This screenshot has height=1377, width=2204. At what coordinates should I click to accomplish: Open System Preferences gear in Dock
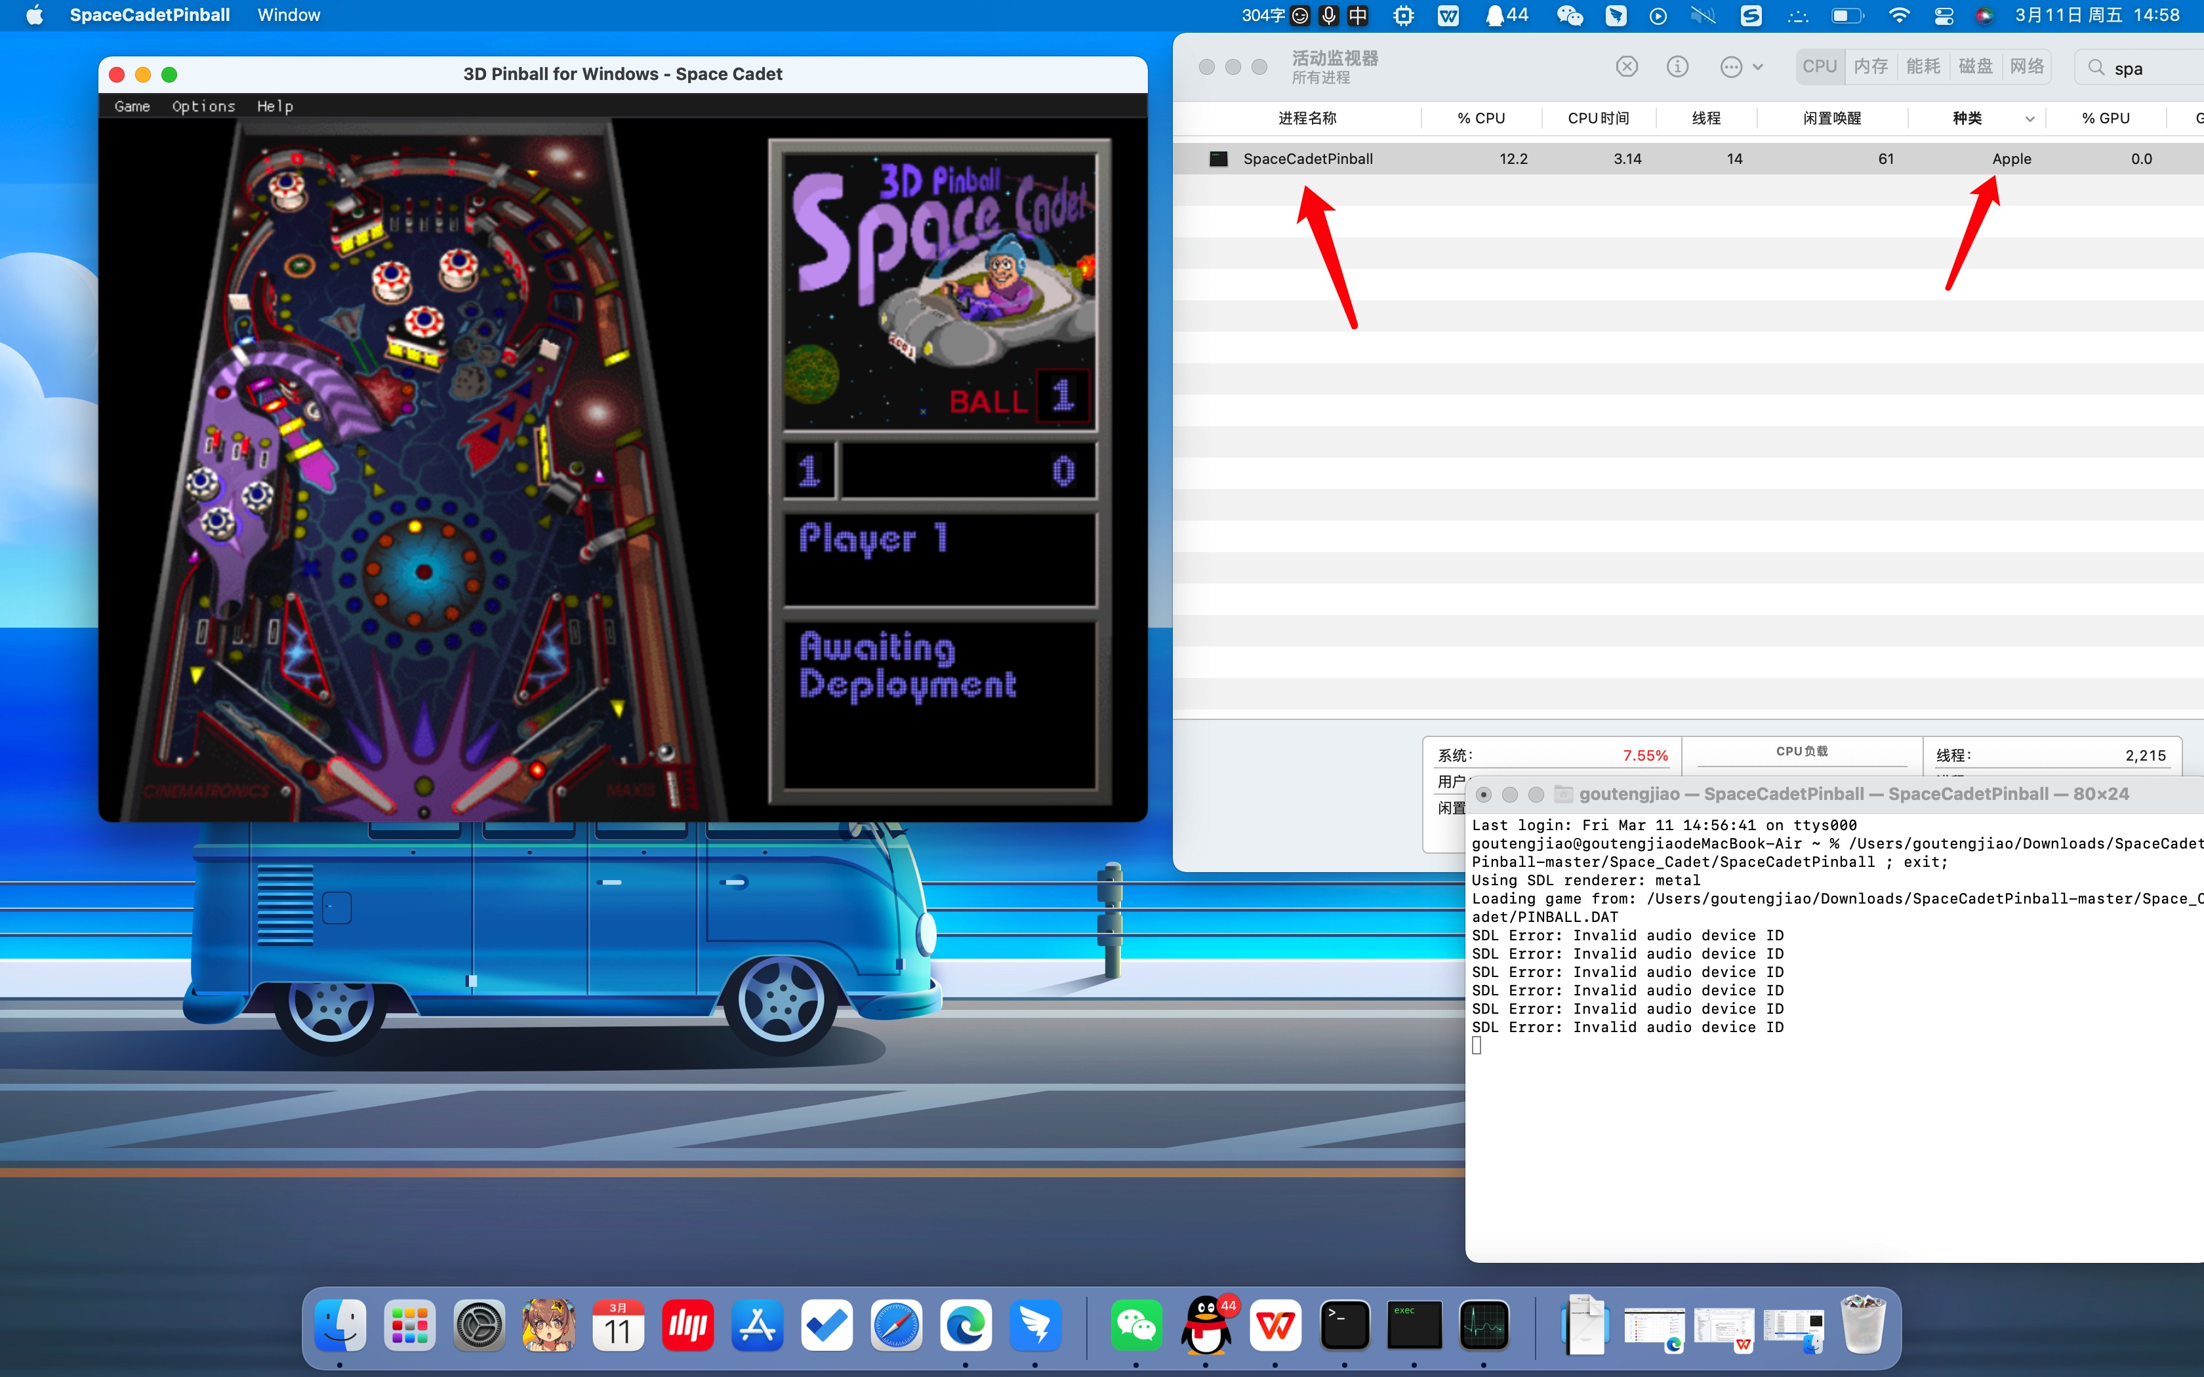coord(479,1325)
